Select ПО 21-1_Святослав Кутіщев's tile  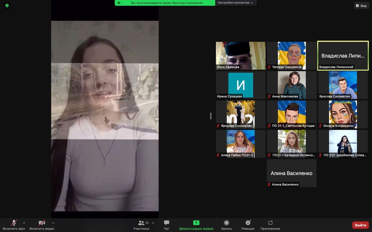tap(292, 114)
